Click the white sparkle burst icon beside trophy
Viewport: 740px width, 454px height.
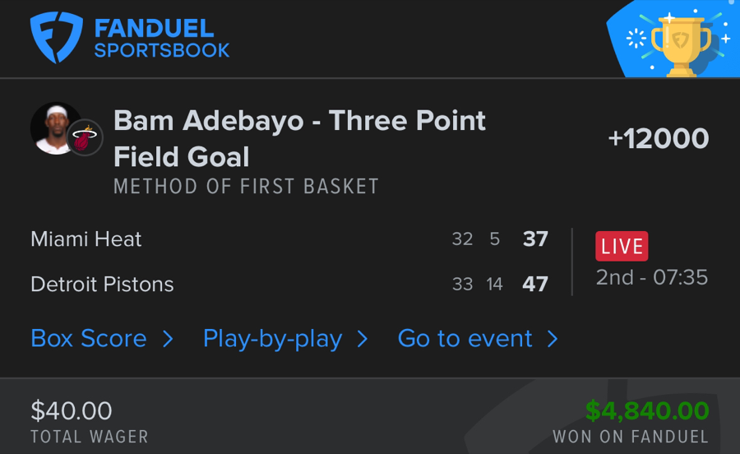tap(636, 39)
